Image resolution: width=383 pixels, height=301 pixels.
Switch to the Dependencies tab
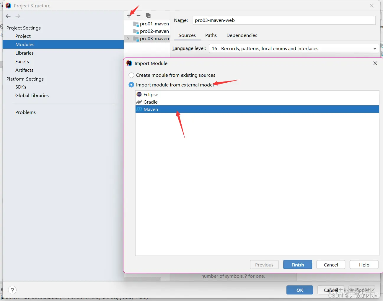coord(242,35)
